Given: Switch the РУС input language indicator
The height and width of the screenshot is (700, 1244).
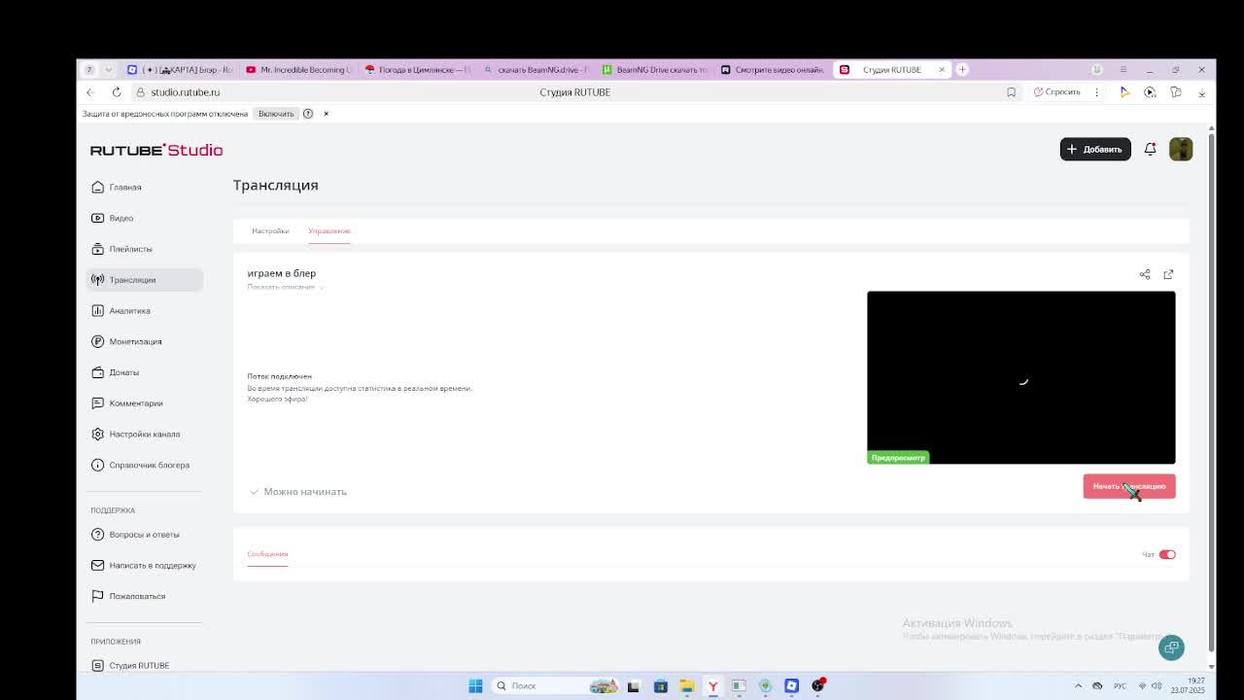Looking at the screenshot, I should (1120, 685).
